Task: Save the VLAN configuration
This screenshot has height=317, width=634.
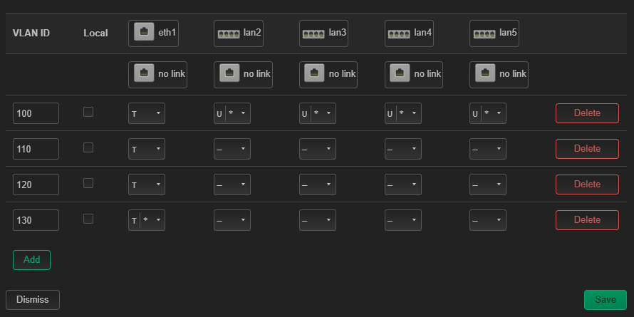Action: point(606,300)
